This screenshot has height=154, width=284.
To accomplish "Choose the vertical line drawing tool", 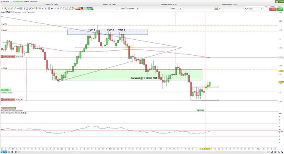I will click(24, 8).
